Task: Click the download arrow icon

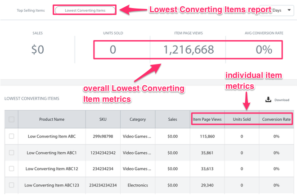Action: point(268,100)
